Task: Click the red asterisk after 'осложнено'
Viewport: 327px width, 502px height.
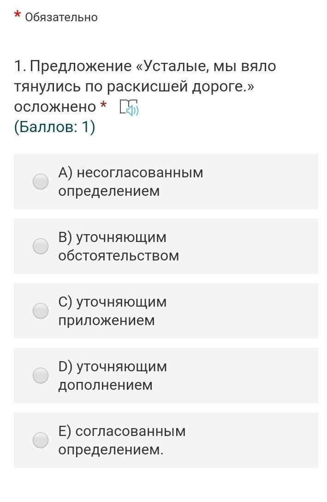Action: coord(103,106)
